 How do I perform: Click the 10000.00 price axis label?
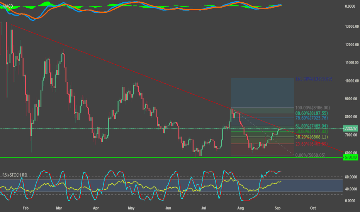pyautogui.click(x=352, y=81)
